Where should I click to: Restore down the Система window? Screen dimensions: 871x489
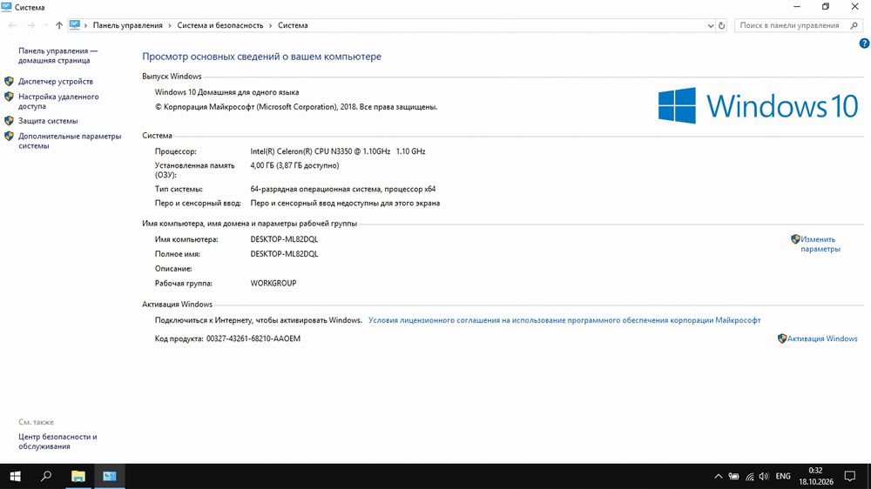click(x=826, y=7)
